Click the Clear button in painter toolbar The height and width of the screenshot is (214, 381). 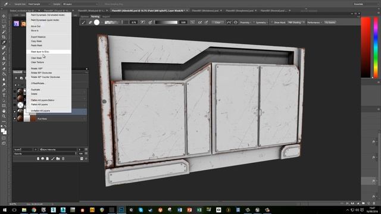(x=217, y=23)
